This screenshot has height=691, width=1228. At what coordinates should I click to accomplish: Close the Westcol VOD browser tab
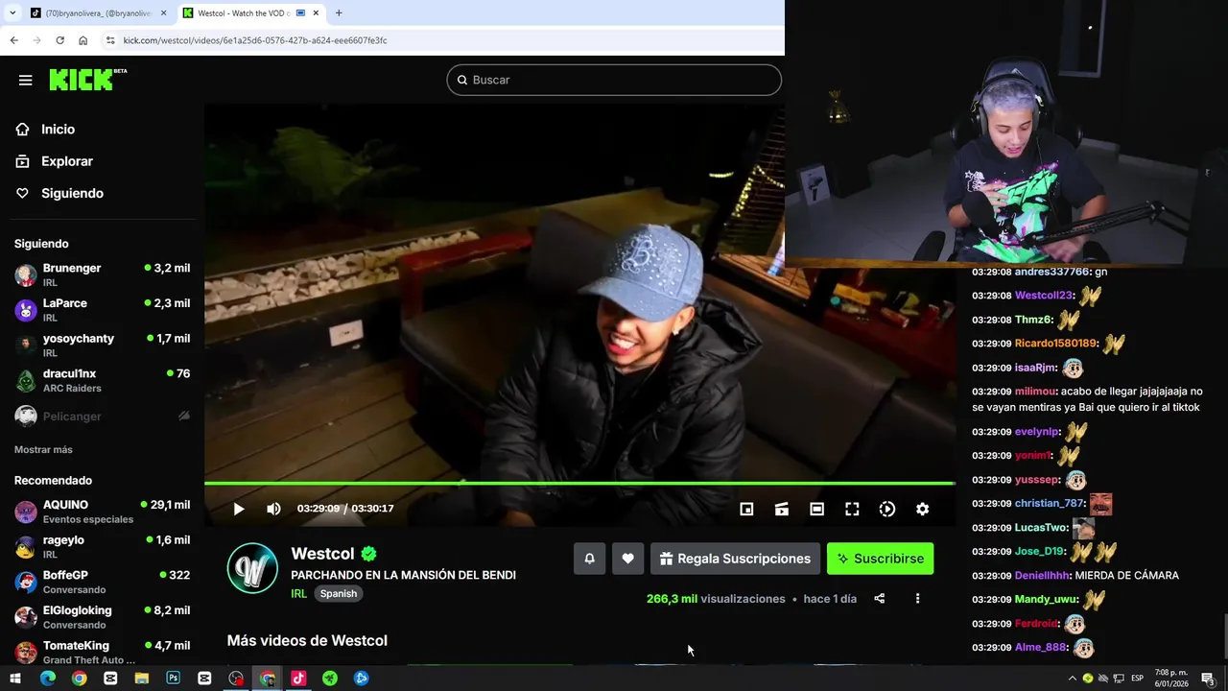click(316, 13)
